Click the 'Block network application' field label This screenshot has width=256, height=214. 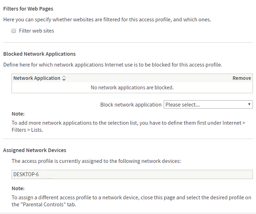[131, 104]
